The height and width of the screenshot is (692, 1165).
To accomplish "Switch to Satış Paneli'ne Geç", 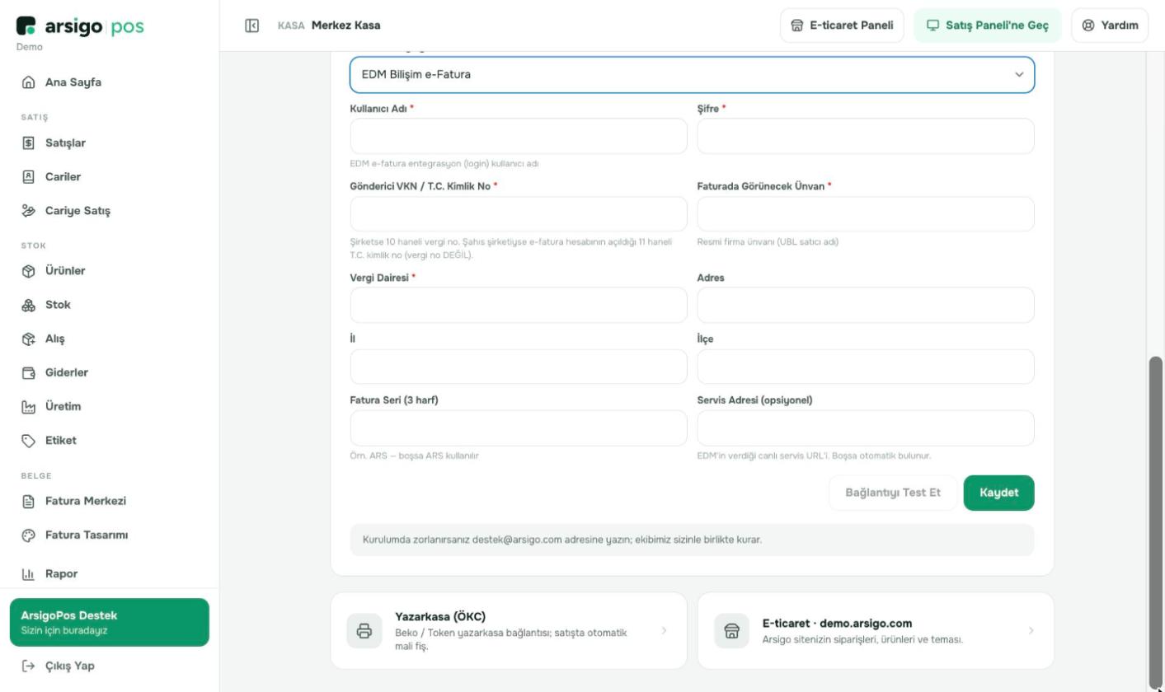I will [987, 26].
